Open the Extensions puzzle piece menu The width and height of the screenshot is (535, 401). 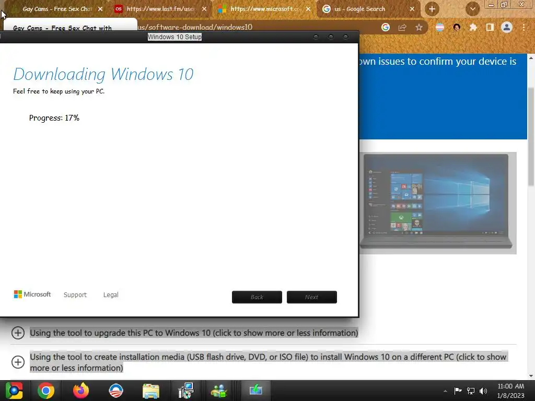[x=473, y=27]
